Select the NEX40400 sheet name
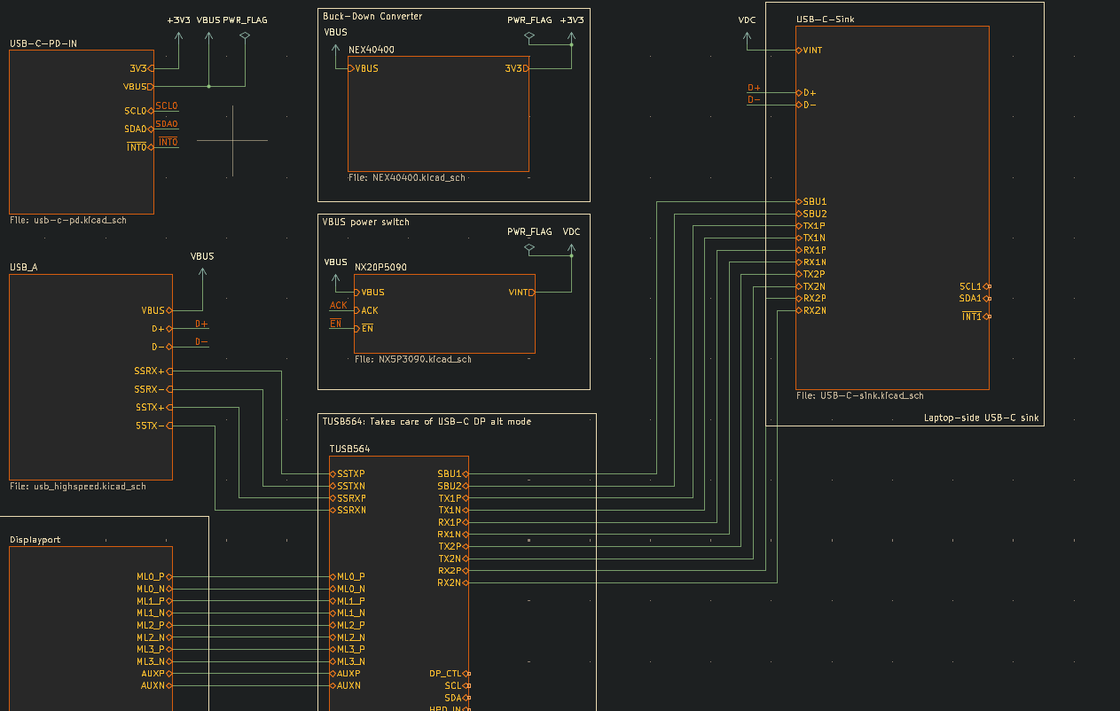Screen dimensions: 1120x711 pos(371,51)
